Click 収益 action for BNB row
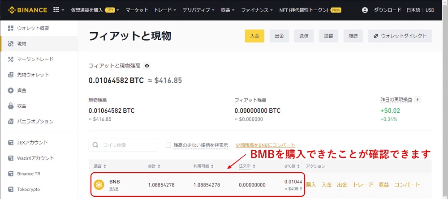This screenshot has width=448, height=199. click(x=384, y=185)
